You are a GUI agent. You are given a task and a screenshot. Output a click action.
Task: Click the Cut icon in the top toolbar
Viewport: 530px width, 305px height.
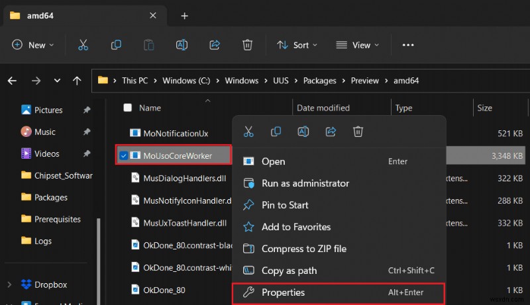tap(83, 45)
